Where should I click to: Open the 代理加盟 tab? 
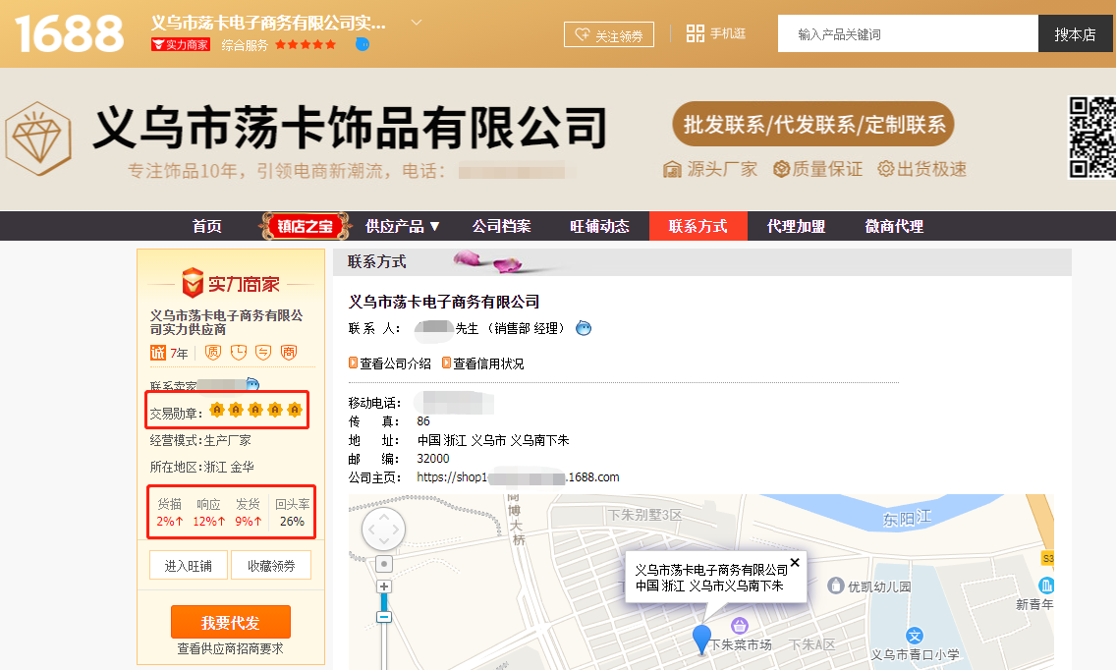(x=797, y=226)
